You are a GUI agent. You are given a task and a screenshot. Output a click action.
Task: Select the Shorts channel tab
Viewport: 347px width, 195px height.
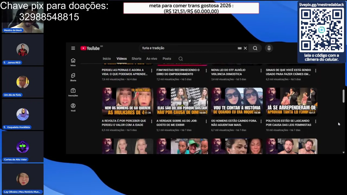136,59
